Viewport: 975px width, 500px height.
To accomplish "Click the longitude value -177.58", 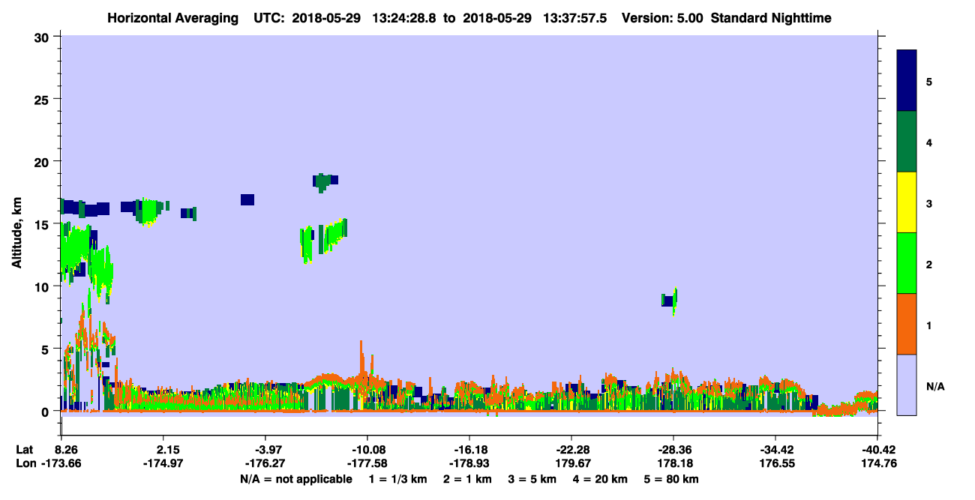I will coord(367,464).
